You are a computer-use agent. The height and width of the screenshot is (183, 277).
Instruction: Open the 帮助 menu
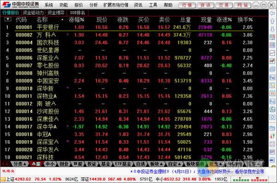[168, 5]
